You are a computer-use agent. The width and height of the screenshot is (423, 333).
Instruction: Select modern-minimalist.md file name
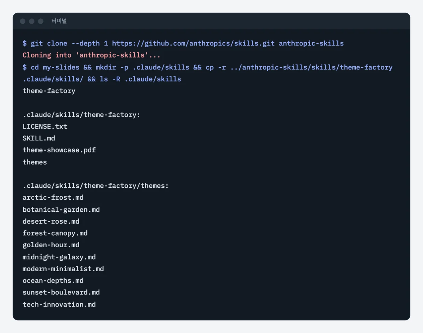tap(63, 269)
